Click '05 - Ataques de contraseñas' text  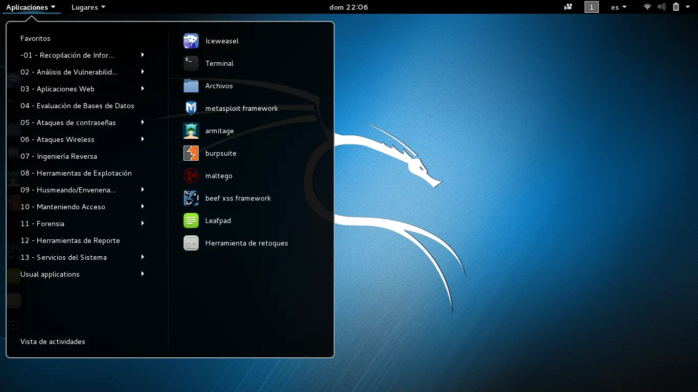(x=68, y=122)
